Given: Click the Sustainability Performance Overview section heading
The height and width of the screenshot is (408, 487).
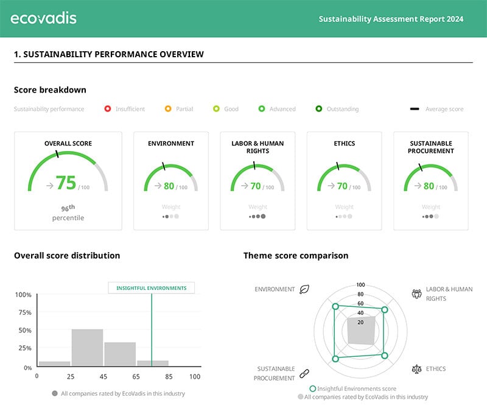Looking at the screenshot, I should point(109,54).
